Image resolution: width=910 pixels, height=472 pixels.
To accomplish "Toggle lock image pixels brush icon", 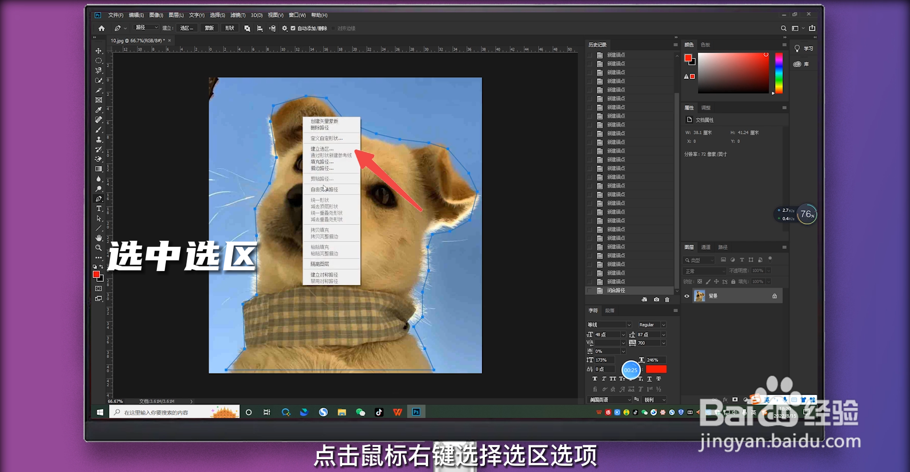I will pyautogui.click(x=708, y=281).
